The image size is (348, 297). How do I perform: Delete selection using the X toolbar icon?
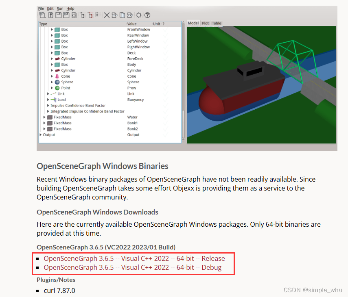107,15
